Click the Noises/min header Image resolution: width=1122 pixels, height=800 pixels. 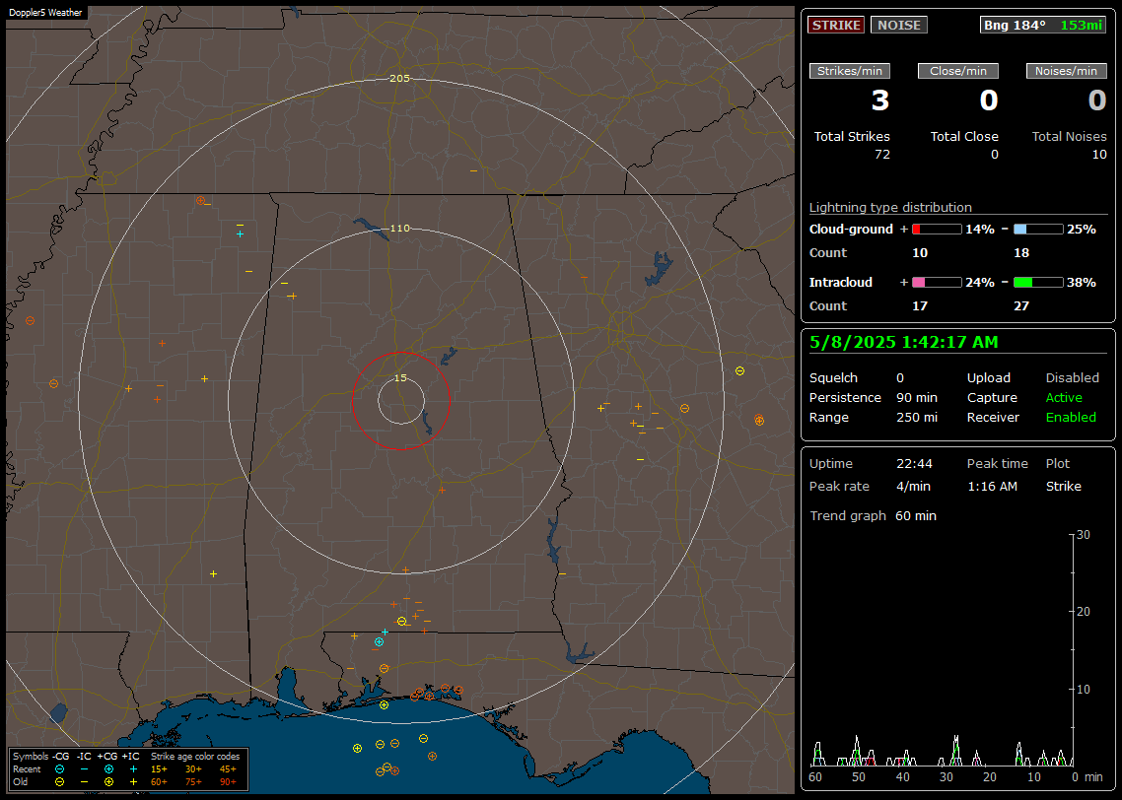click(x=1066, y=71)
